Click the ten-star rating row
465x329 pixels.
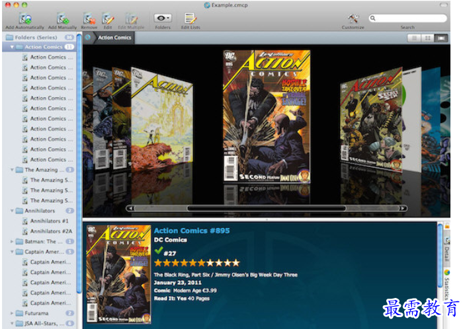[x=197, y=263]
